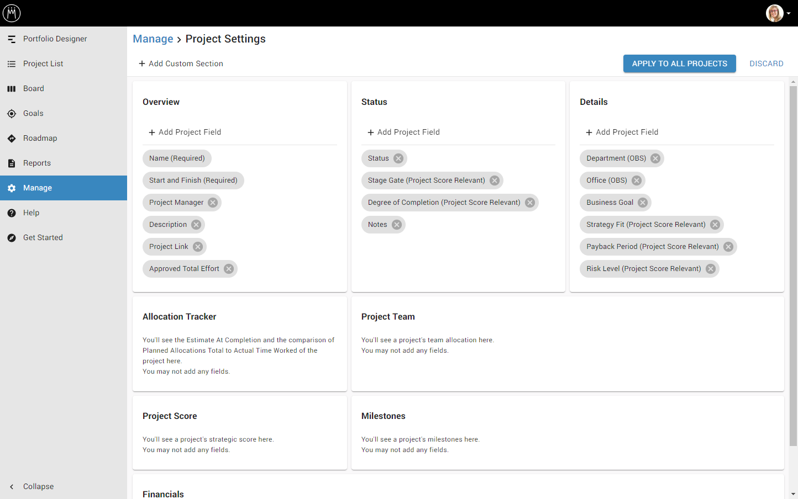The width and height of the screenshot is (798, 499).
Task: Add a project field to Overview
Action: 185,132
